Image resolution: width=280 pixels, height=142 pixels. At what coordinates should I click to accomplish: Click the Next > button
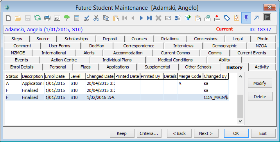click(206, 133)
